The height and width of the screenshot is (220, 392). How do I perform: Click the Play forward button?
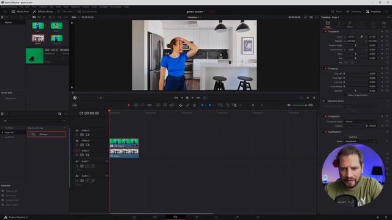(x=192, y=98)
